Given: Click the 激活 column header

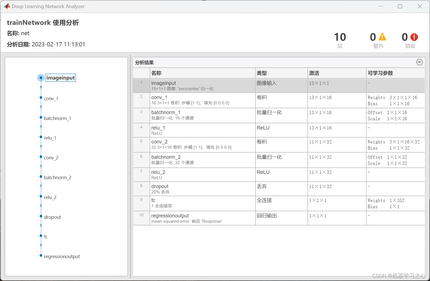Looking at the screenshot, I should pos(337,73).
